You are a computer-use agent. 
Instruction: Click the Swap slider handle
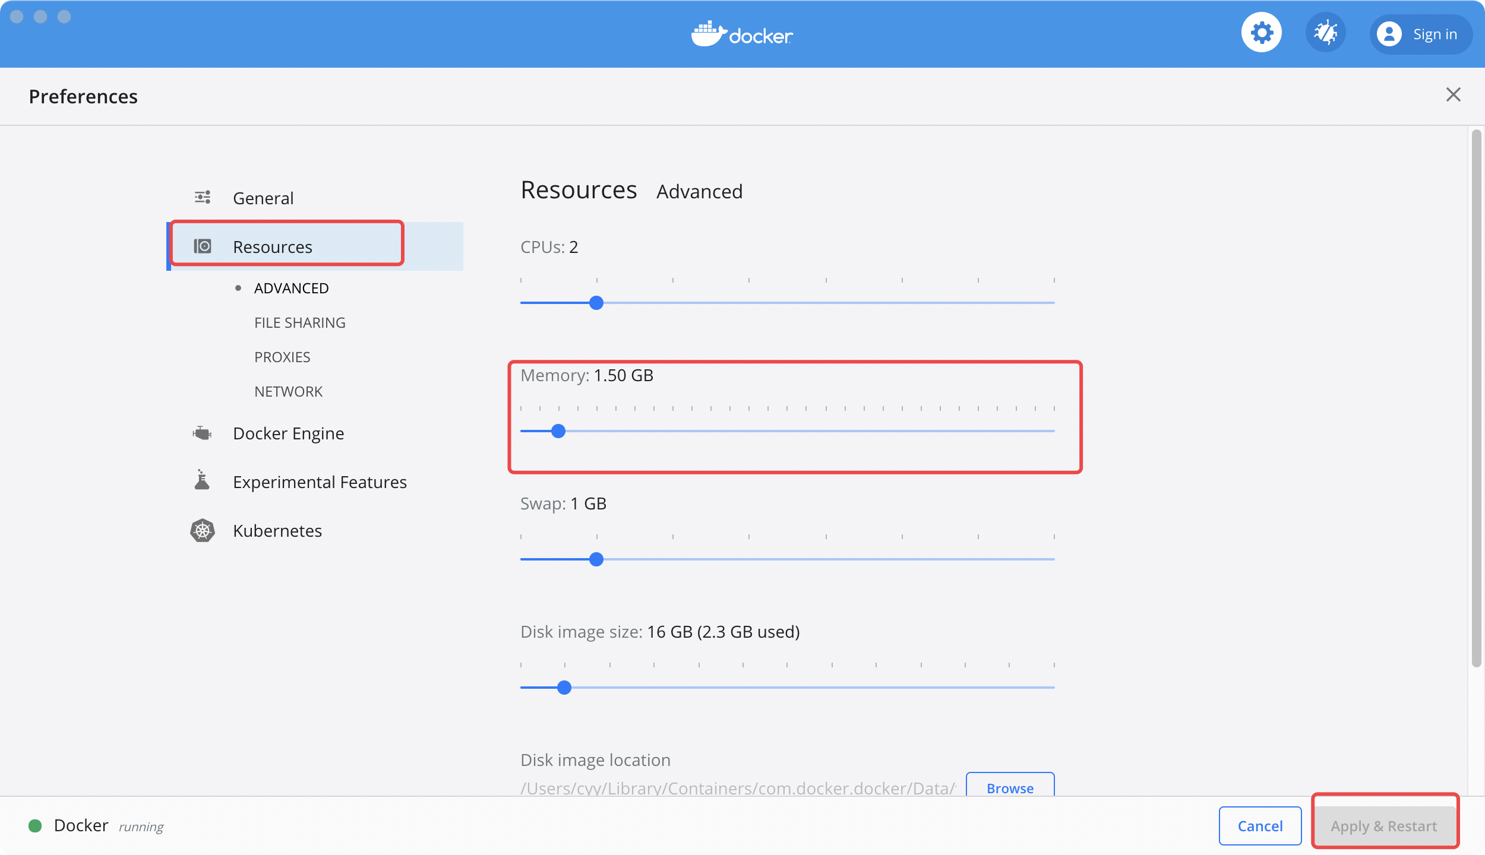(x=596, y=559)
